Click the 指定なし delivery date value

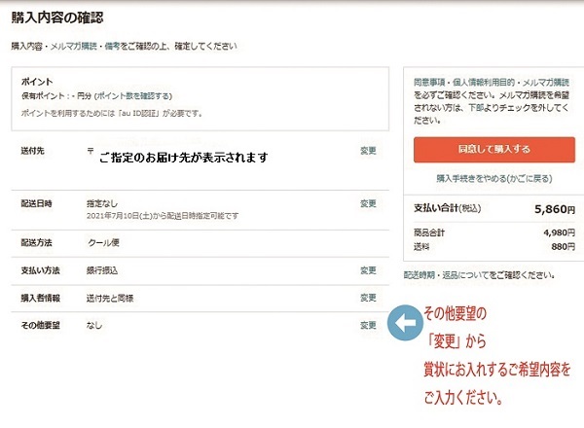[102, 203]
